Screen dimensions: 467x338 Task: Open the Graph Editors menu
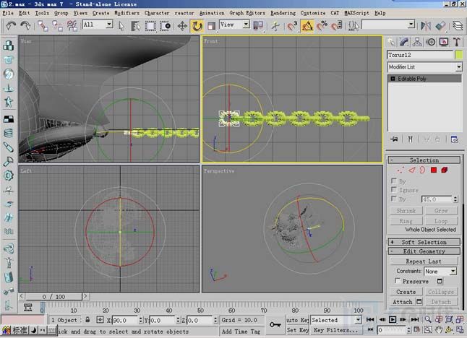[247, 13]
